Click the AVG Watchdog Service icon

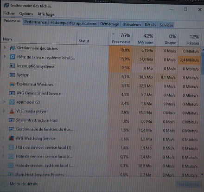pyautogui.click(x=11, y=138)
